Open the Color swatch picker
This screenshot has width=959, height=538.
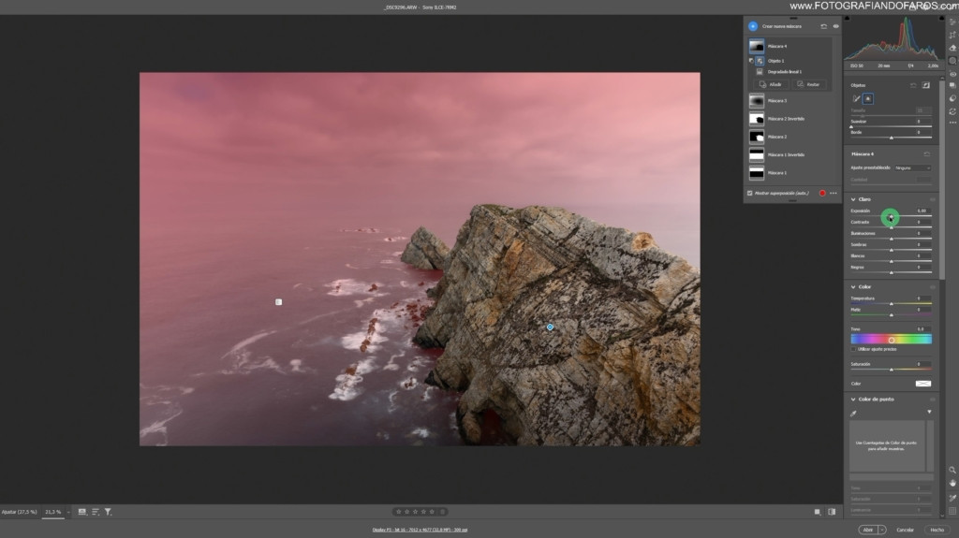coord(922,384)
